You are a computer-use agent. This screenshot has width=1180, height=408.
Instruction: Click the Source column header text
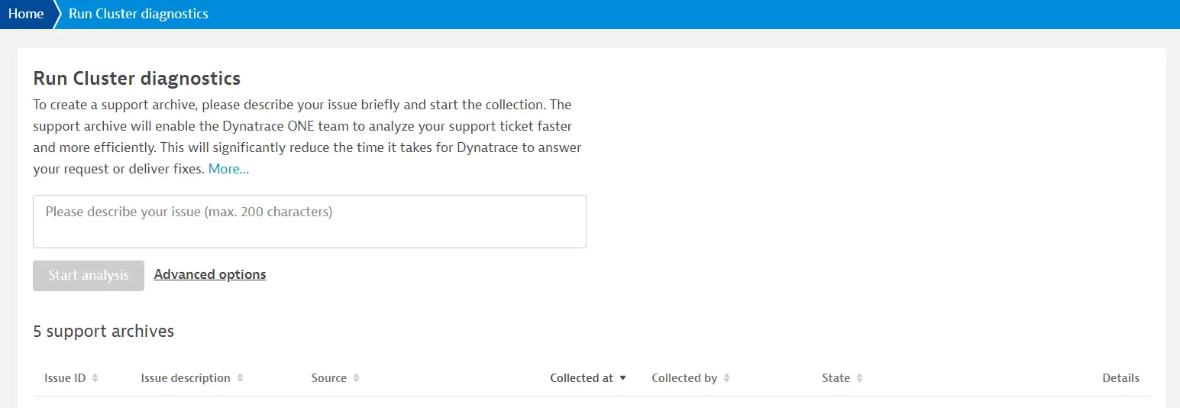(x=328, y=378)
